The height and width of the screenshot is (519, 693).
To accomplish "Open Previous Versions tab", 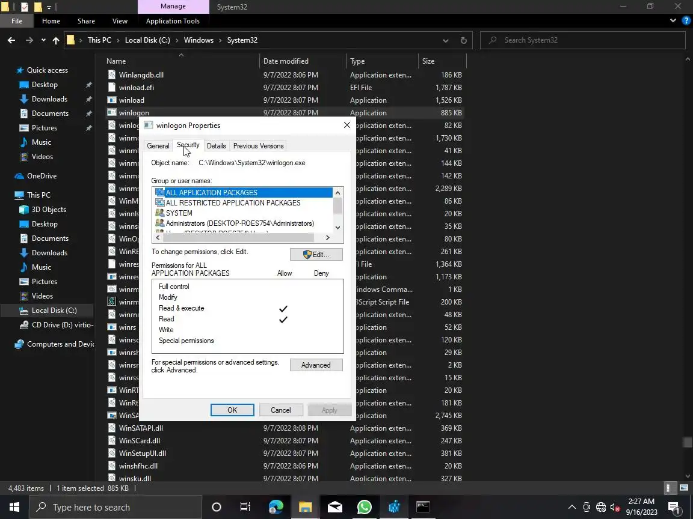I will pyautogui.click(x=258, y=145).
